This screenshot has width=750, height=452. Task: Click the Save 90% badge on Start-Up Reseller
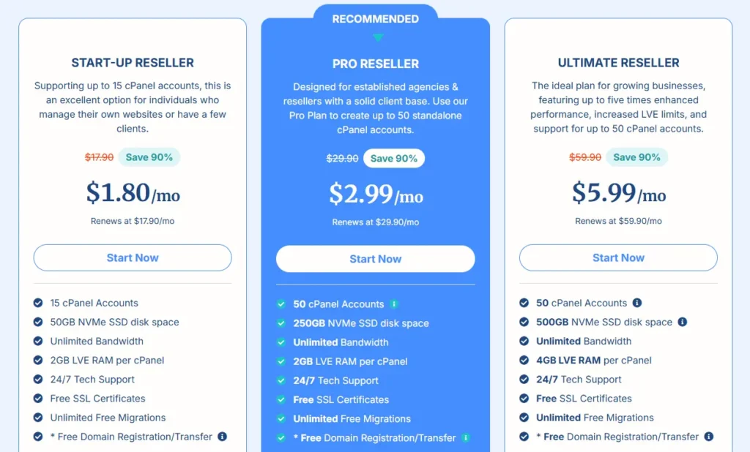149,157
